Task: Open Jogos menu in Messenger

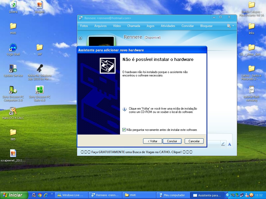Action: tap(150, 26)
